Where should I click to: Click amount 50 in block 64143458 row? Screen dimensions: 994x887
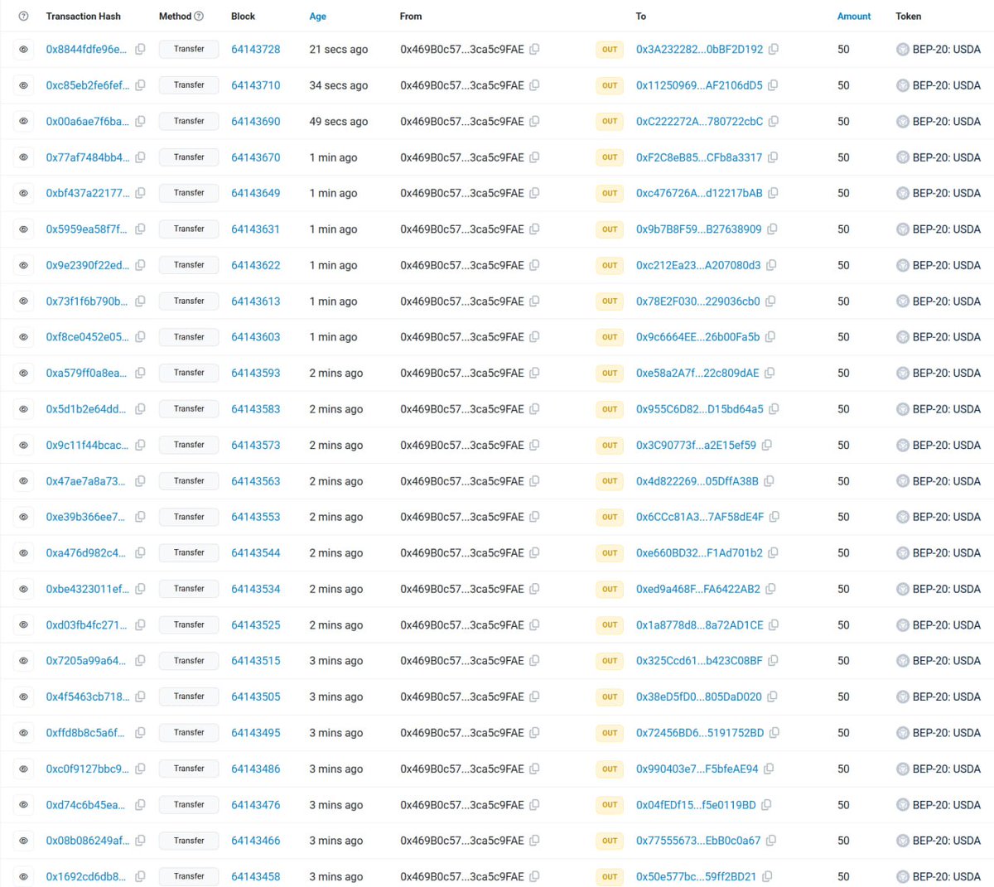click(843, 876)
